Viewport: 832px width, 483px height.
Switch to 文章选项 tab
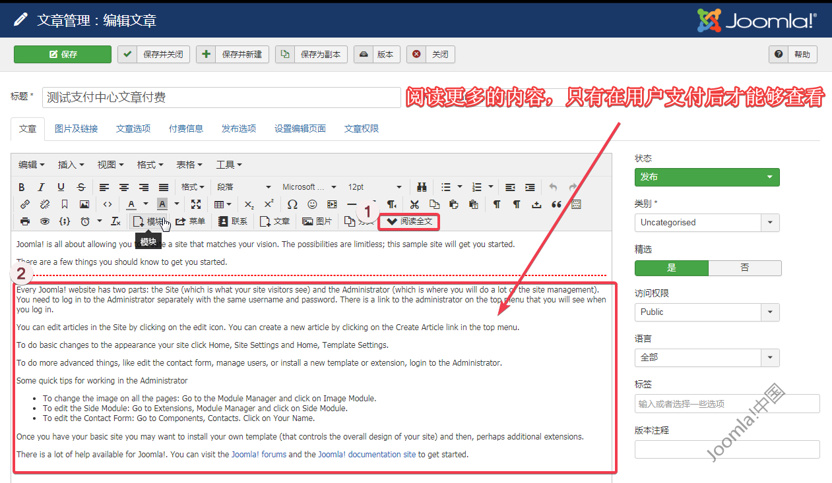coord(133,128)
